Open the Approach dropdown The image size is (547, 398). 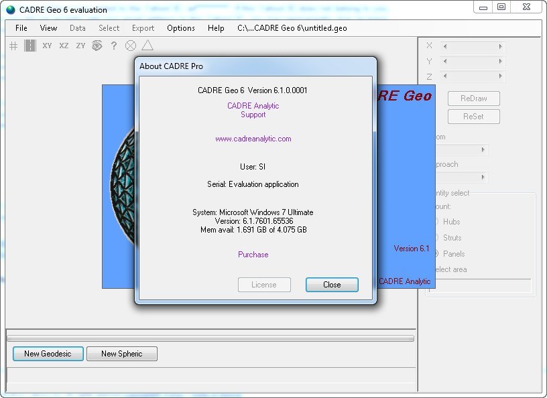(482, 177)
